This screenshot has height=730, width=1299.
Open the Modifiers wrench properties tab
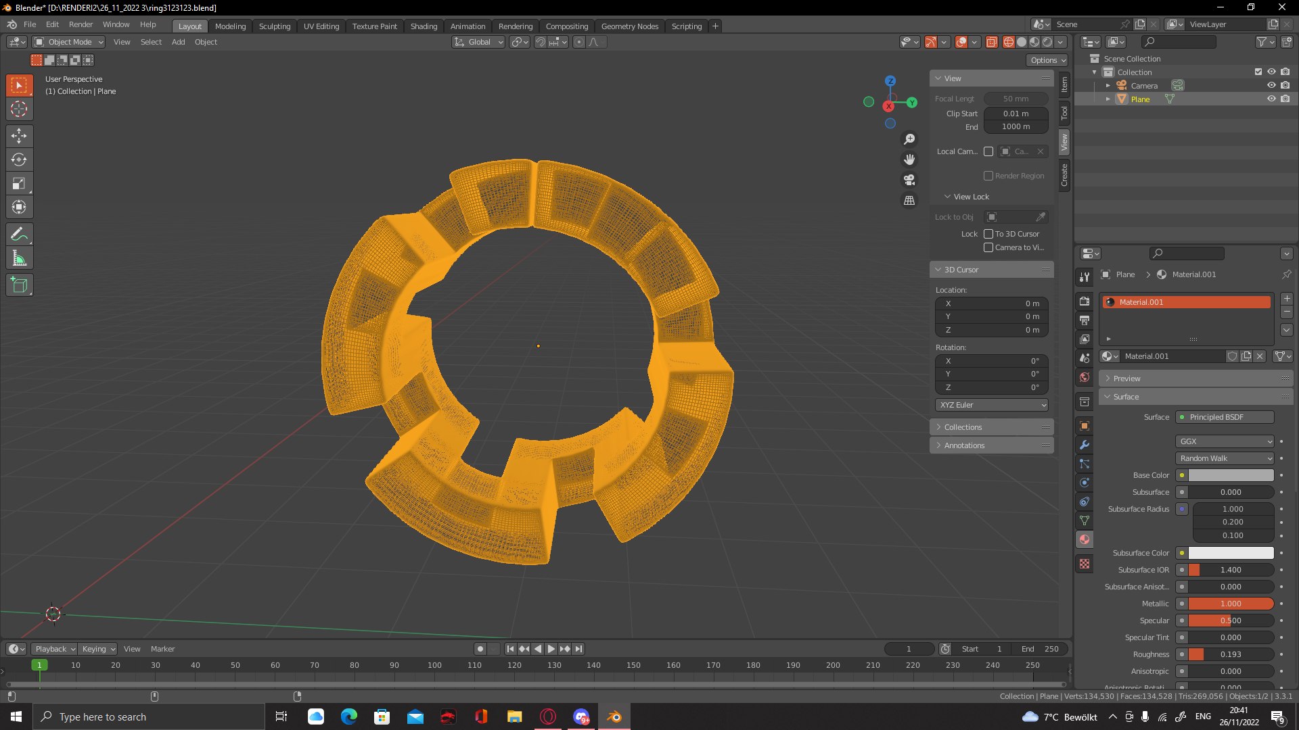(x=1085, y=445)
